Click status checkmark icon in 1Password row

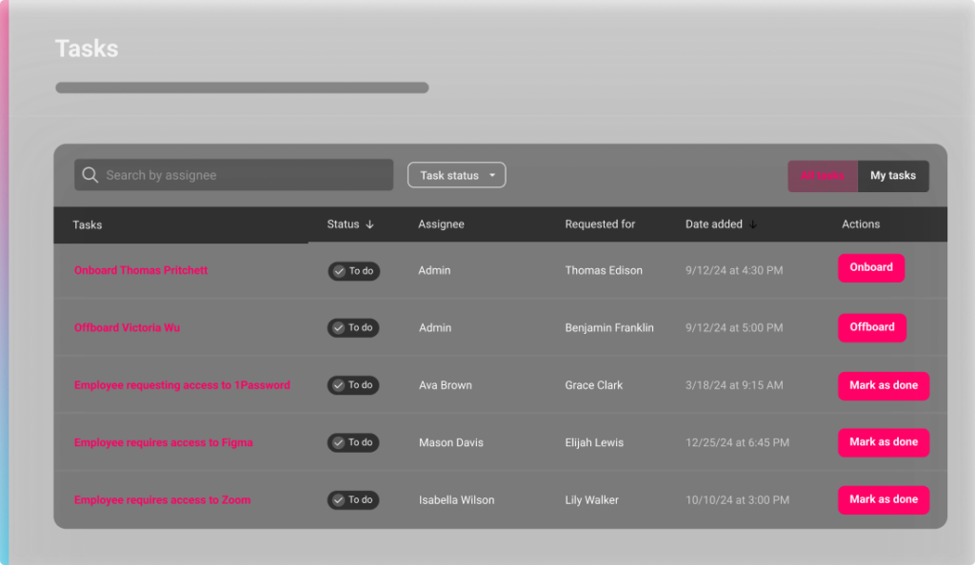(338, 385)
